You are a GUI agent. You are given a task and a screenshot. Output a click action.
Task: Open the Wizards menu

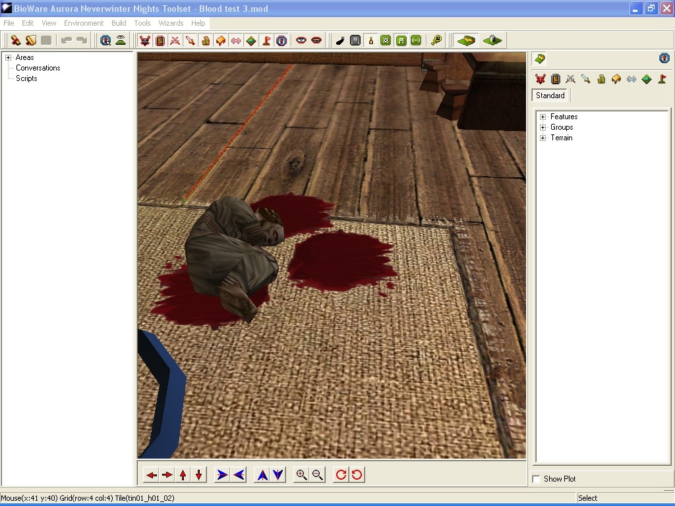tap(171, 23)
